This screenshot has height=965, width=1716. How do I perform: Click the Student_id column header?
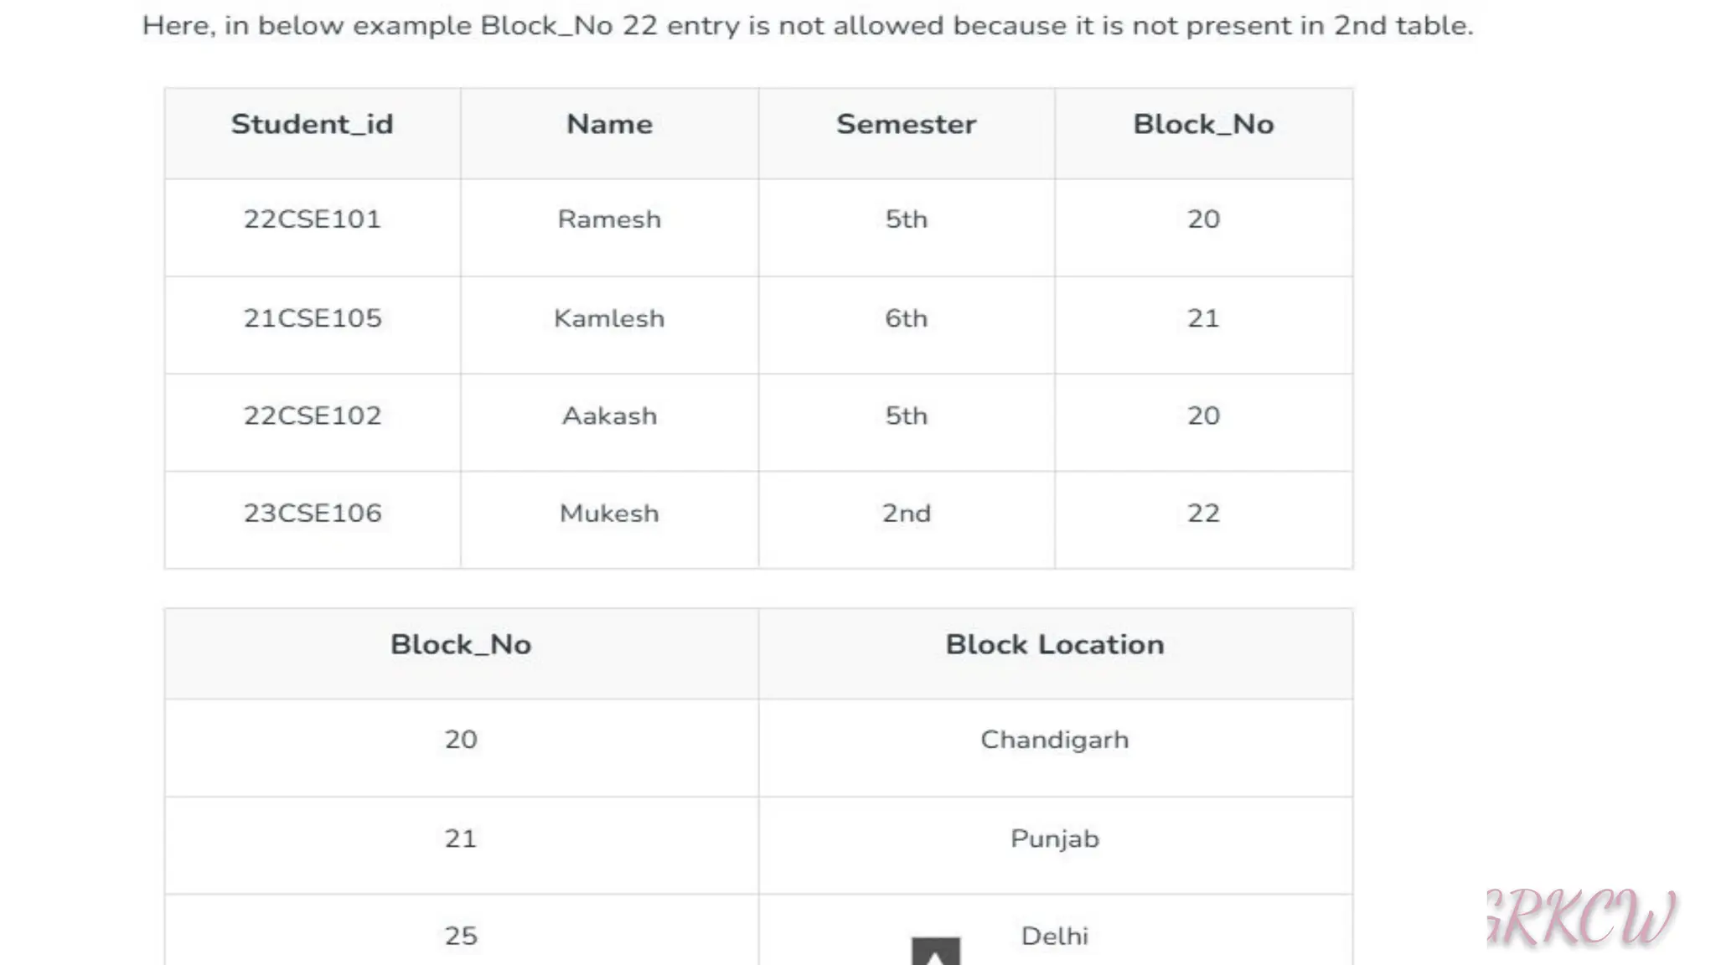pyautogui.click(x=312, y=125)
